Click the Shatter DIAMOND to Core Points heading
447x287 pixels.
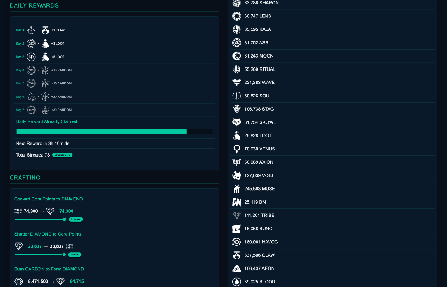point(48,234)
